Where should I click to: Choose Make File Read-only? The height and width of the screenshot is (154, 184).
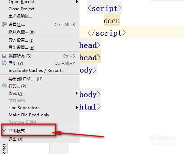(x=29, y=115)
